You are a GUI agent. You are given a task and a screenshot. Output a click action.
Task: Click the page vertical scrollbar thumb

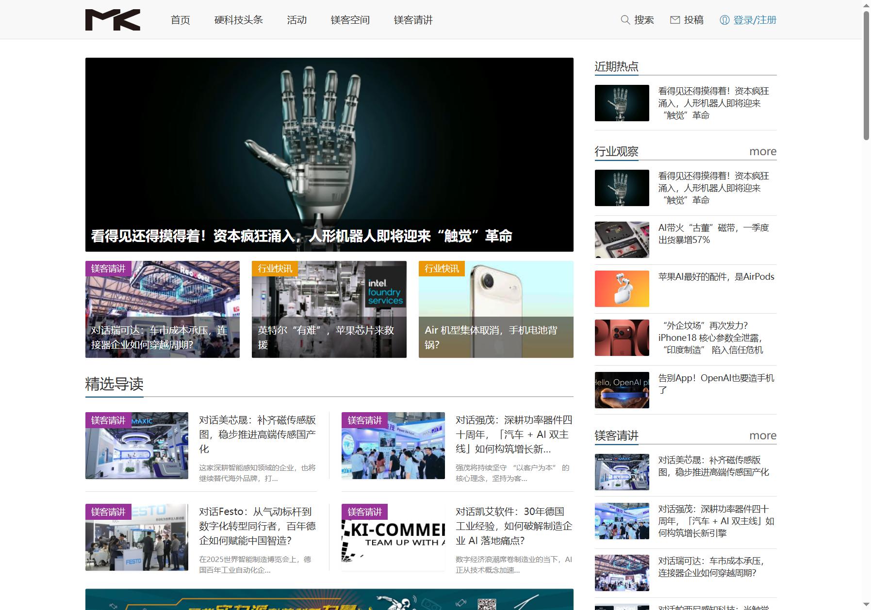(866, 75)
